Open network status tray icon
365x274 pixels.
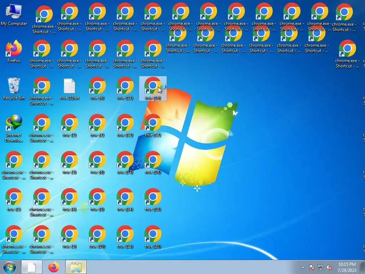[x=320, y=267]
